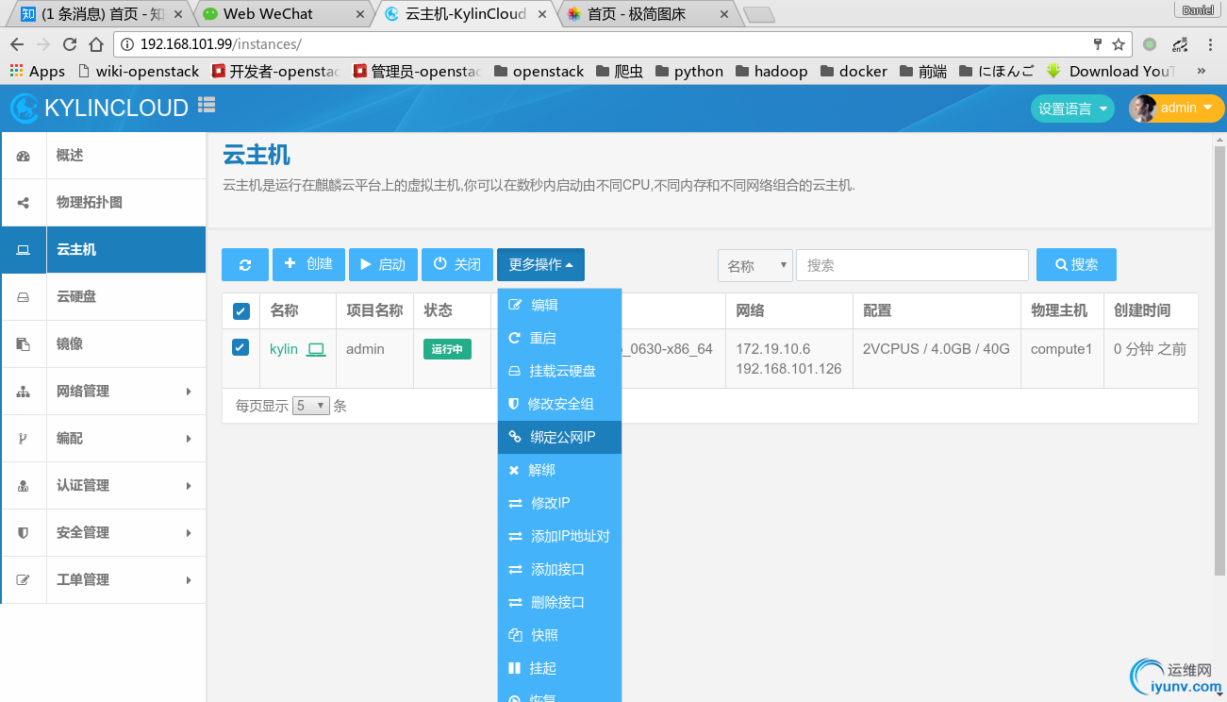Image resolution: width=1227 pixels, height=702 pixels.
Task: Click the 云硬盘 disk sidebar icon
Action: click(24, 297)
